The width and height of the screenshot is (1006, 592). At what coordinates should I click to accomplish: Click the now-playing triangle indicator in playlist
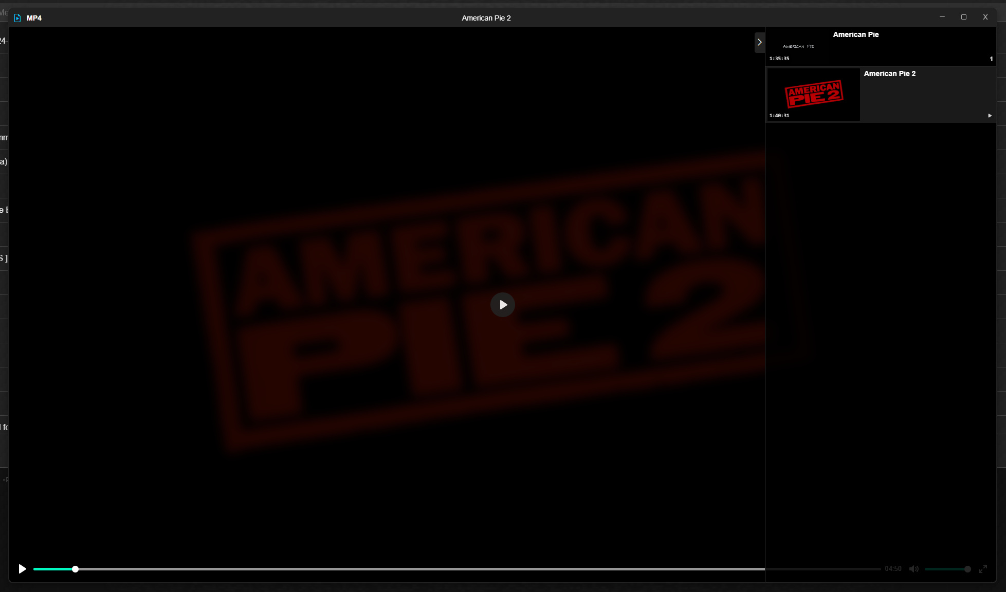pyautogui.click(x=990, y=116)
